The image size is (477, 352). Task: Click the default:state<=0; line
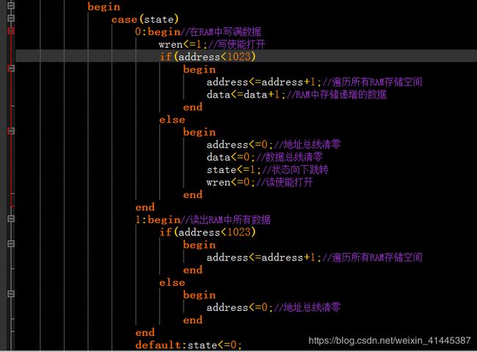point(189,345)
